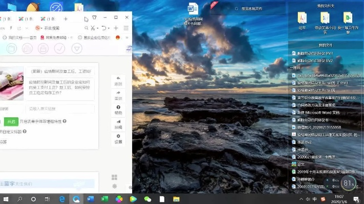Open 网易免费邮箱 bookmark
Viewport: 364px width, 204px height.
coord(54,38)
